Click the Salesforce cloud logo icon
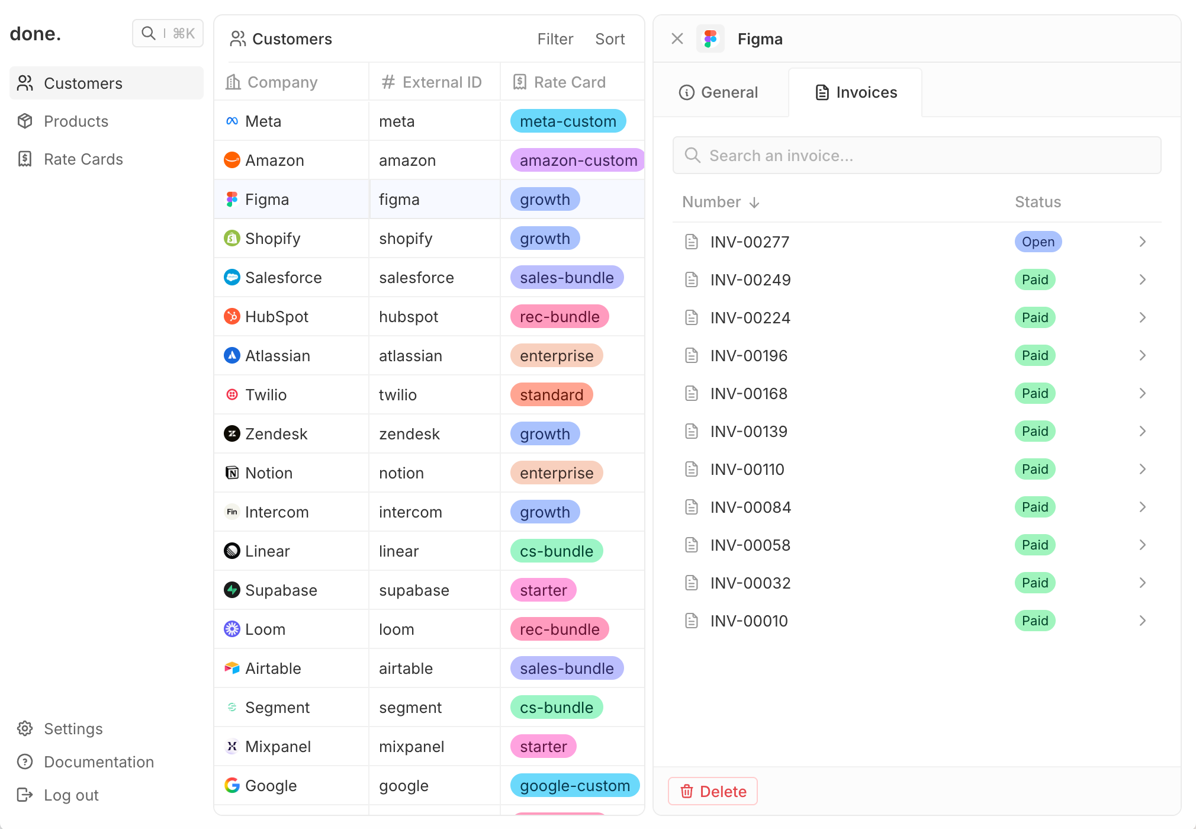 click(232, 277)
